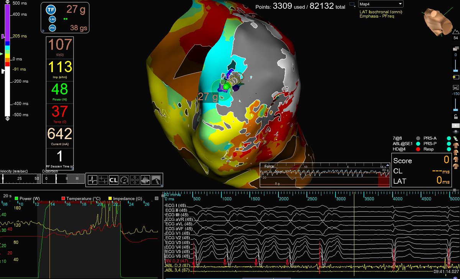Image resolution: width=460 pixels, height=279 pixels.
Task: Select the pan arrows tool
Action: (134, 180)
